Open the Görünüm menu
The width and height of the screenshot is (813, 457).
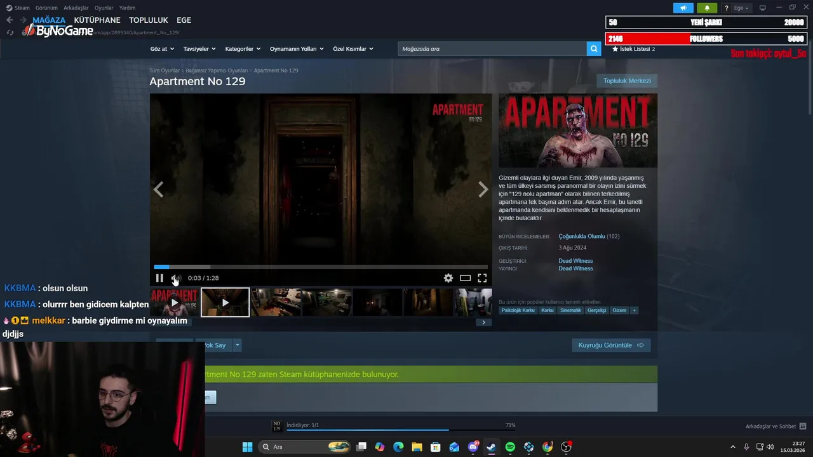pos(46,8)
